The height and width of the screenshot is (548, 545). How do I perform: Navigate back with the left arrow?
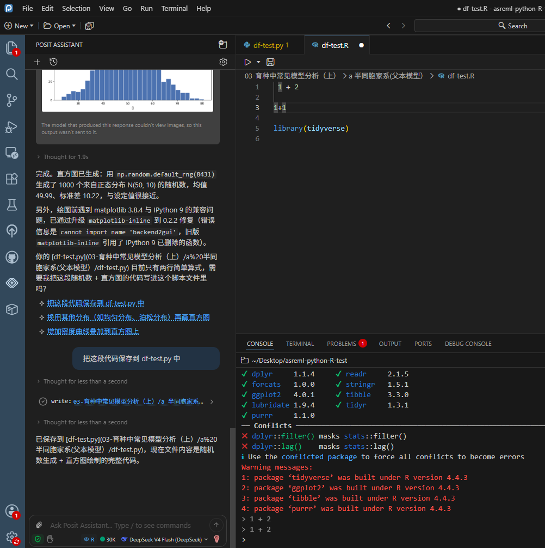[x=389, y=26]
